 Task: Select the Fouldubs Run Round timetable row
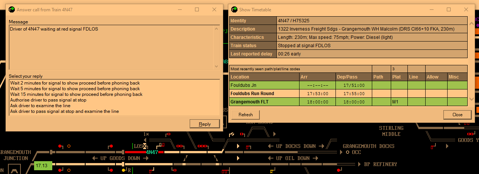348,94
